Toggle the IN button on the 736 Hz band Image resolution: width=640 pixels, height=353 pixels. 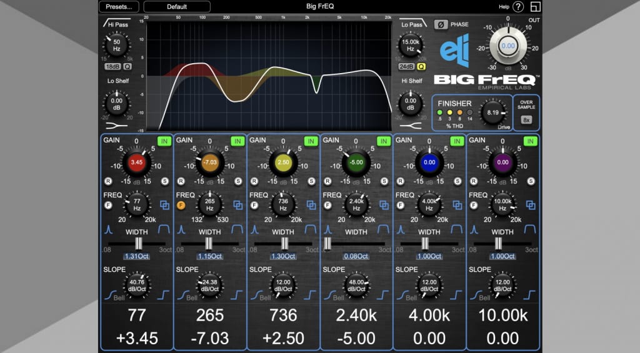(x=311, y=141)
